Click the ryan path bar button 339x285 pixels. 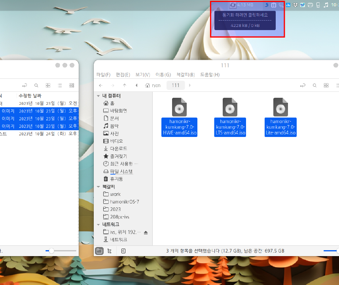tap(153, 85)
